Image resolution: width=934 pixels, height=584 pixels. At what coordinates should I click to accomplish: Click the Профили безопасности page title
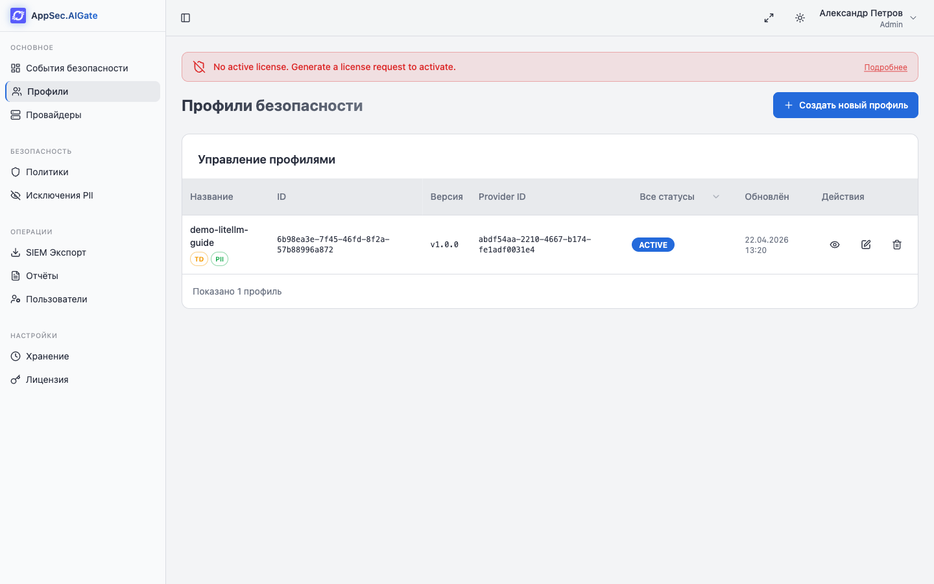pyautogui.click(x=272, y=106)
